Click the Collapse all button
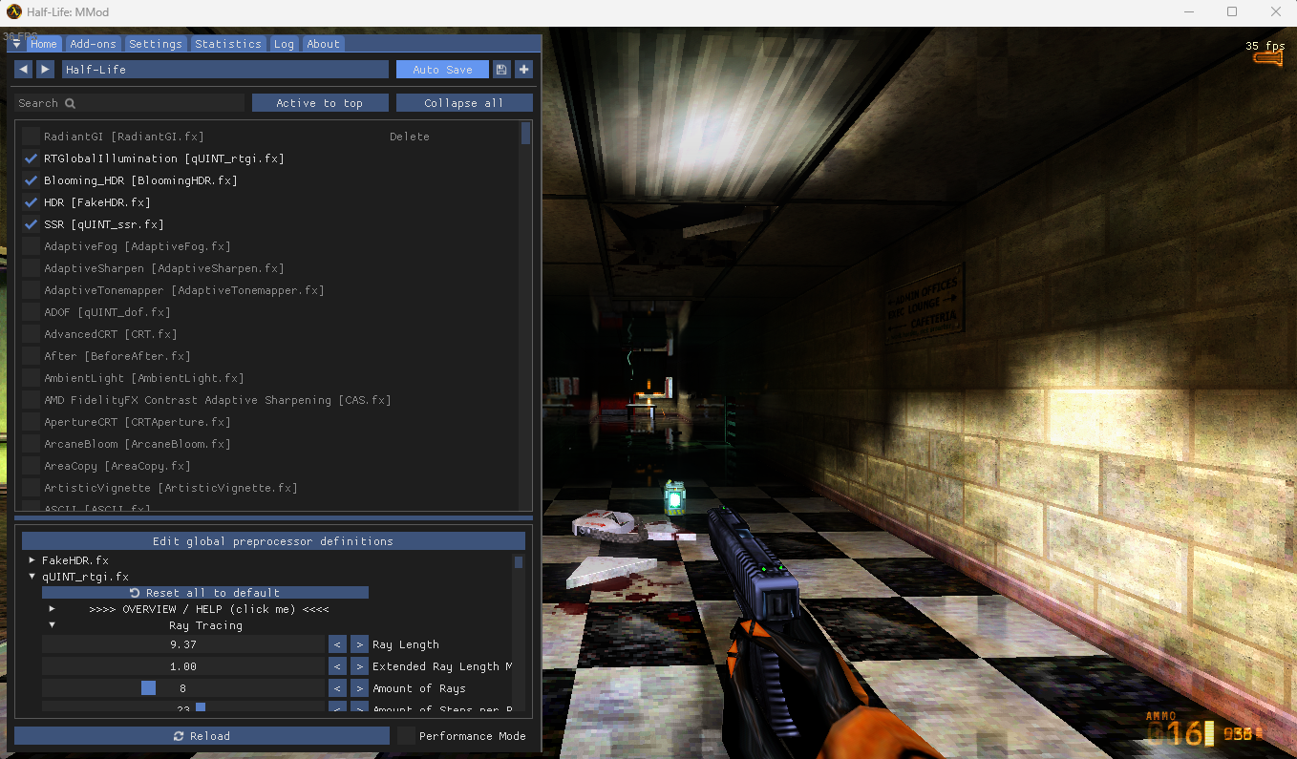Image resolution: width=1297 pixels, height=759 pixels. coord(464,103)
